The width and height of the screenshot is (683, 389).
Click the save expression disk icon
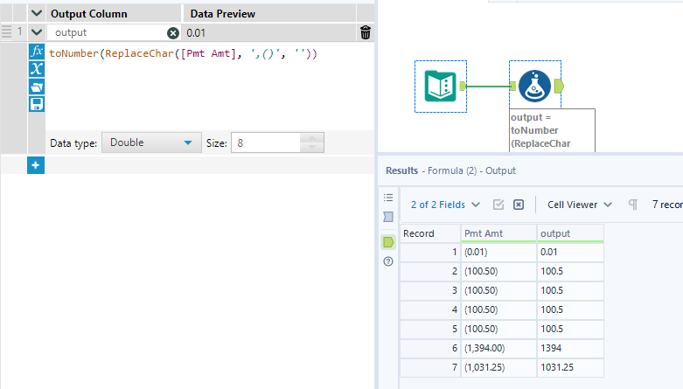click(37, 104)
